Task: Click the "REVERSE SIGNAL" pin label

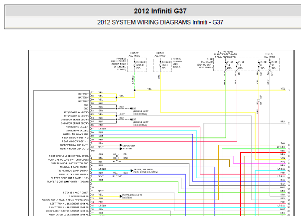Action: (x=79, y=196)
